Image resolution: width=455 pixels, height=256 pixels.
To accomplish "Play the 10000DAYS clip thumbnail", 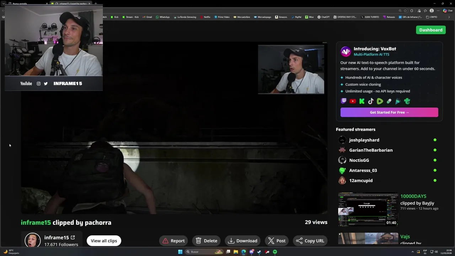I will click(368, 210).
